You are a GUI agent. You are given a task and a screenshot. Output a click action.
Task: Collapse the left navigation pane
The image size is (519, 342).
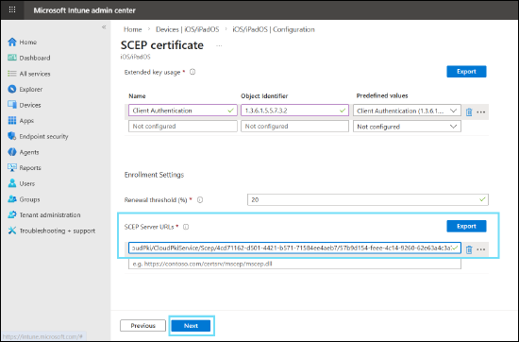104,27
